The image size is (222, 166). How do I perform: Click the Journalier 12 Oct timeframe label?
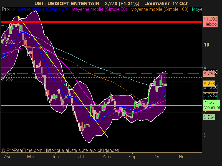pyautogui.click(x=166, y=3)
